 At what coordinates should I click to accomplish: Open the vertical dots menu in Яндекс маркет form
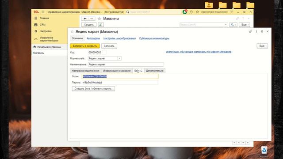256,31
